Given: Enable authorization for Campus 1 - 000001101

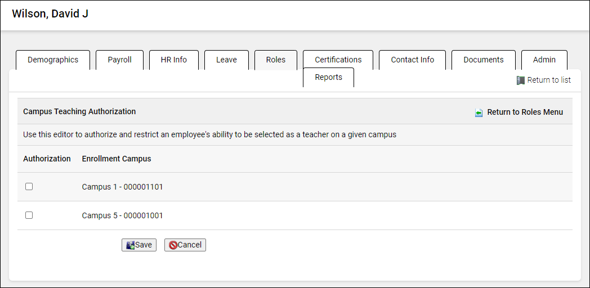Looking at the screenshot, I should pyautogui.click(x=29, y=187).
